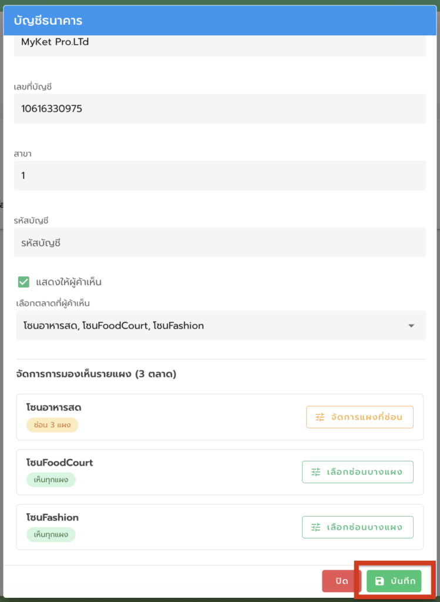Click the empty รหัสบัญชี input field
Image resolution: width=440 pixels, height=602 pixels.
[220, 242]
